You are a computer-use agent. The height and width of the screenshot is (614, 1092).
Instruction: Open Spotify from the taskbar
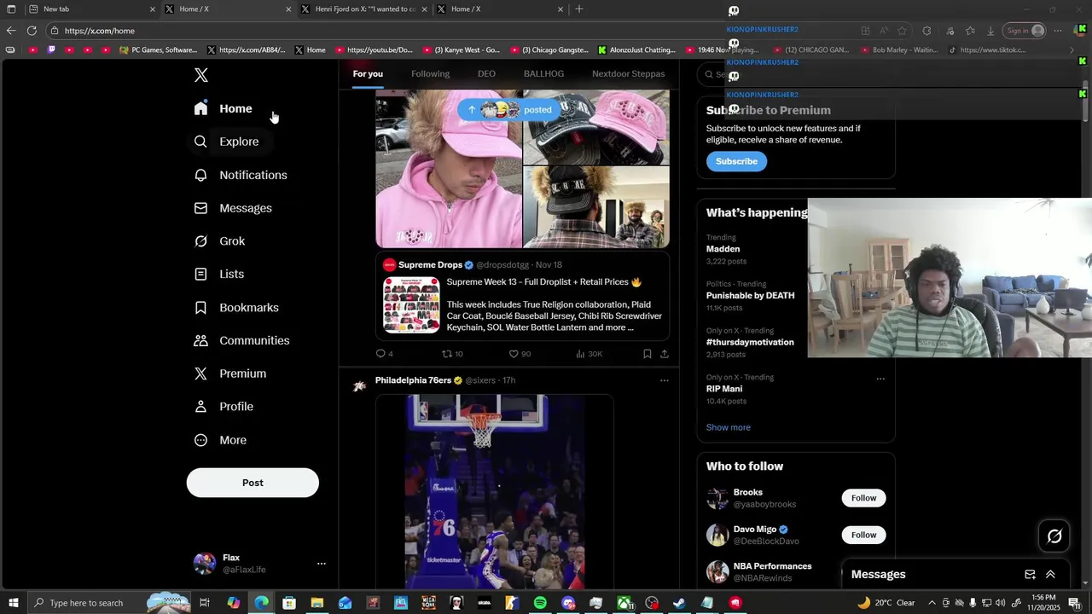pyautogui.click(x=540, y=603)
